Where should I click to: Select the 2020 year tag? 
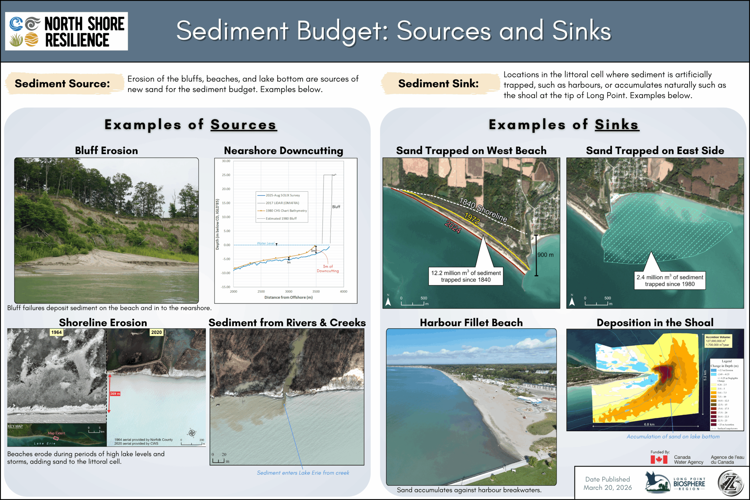point(156,332)
